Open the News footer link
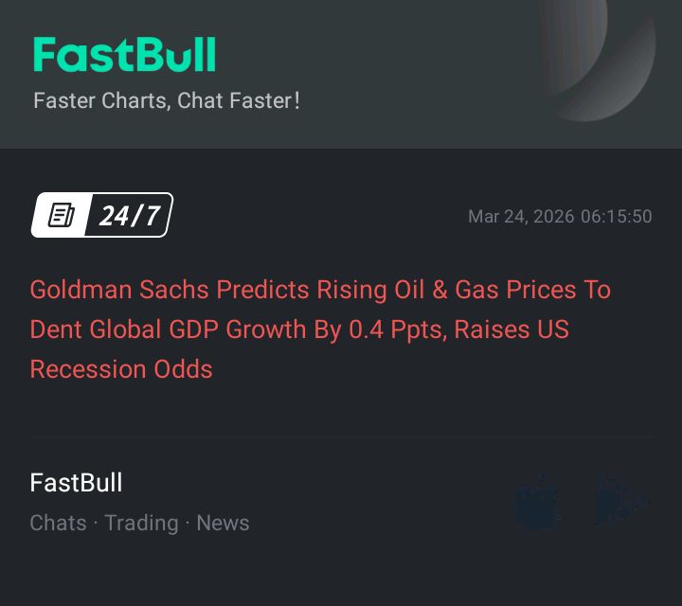Viewport: 682px width, 606px height. click(223, 523)
